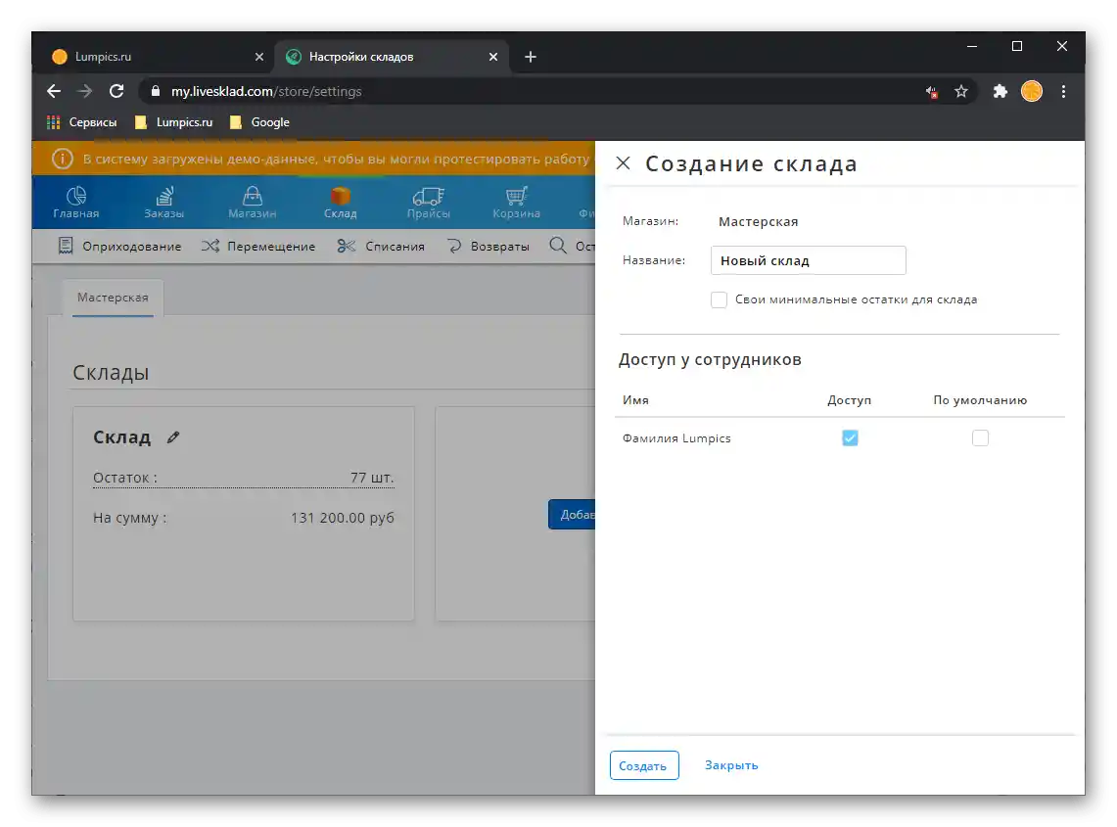This screenshot has width=1117, height=827.
Task: Disable Доступ checkbox for Фамилия Lumpics
Action: 850,437
